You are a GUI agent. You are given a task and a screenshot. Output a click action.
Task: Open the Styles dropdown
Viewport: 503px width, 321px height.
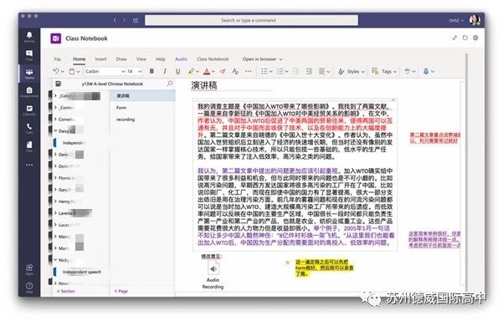352,71
